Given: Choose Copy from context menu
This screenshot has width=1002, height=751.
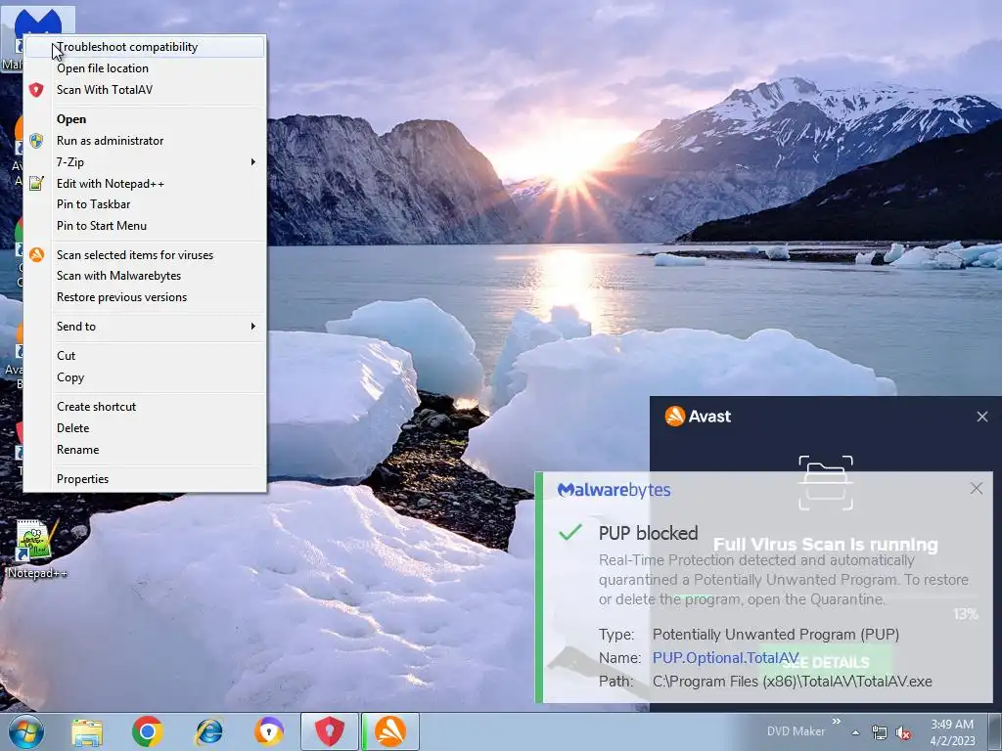Looking at the screenshot, I should 145,377.
